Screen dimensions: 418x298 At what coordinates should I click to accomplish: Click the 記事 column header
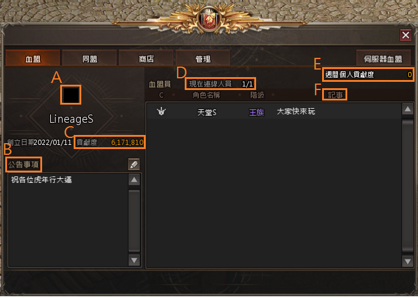[335, 95]
